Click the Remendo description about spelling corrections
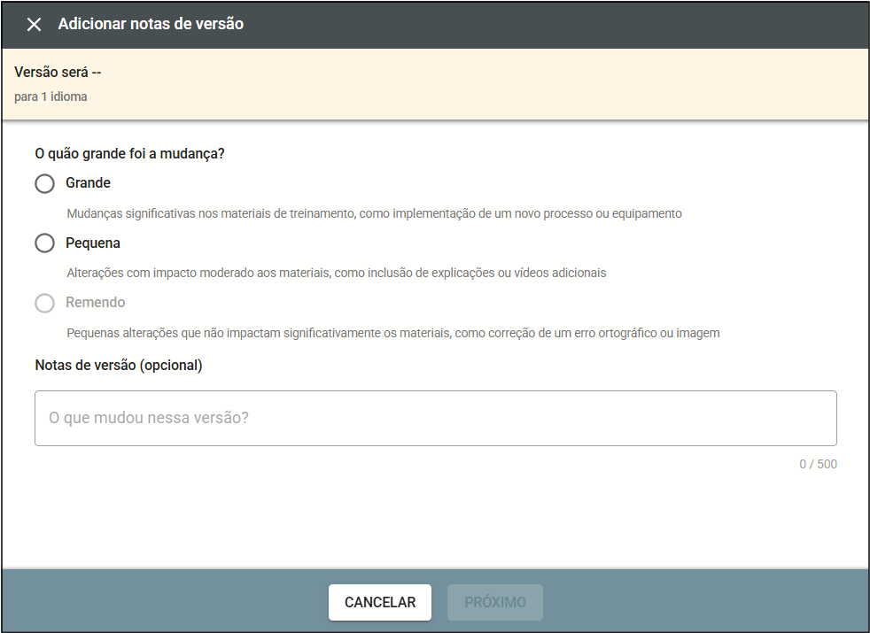The width and height of the screenshot is (870, 633). 393,333
